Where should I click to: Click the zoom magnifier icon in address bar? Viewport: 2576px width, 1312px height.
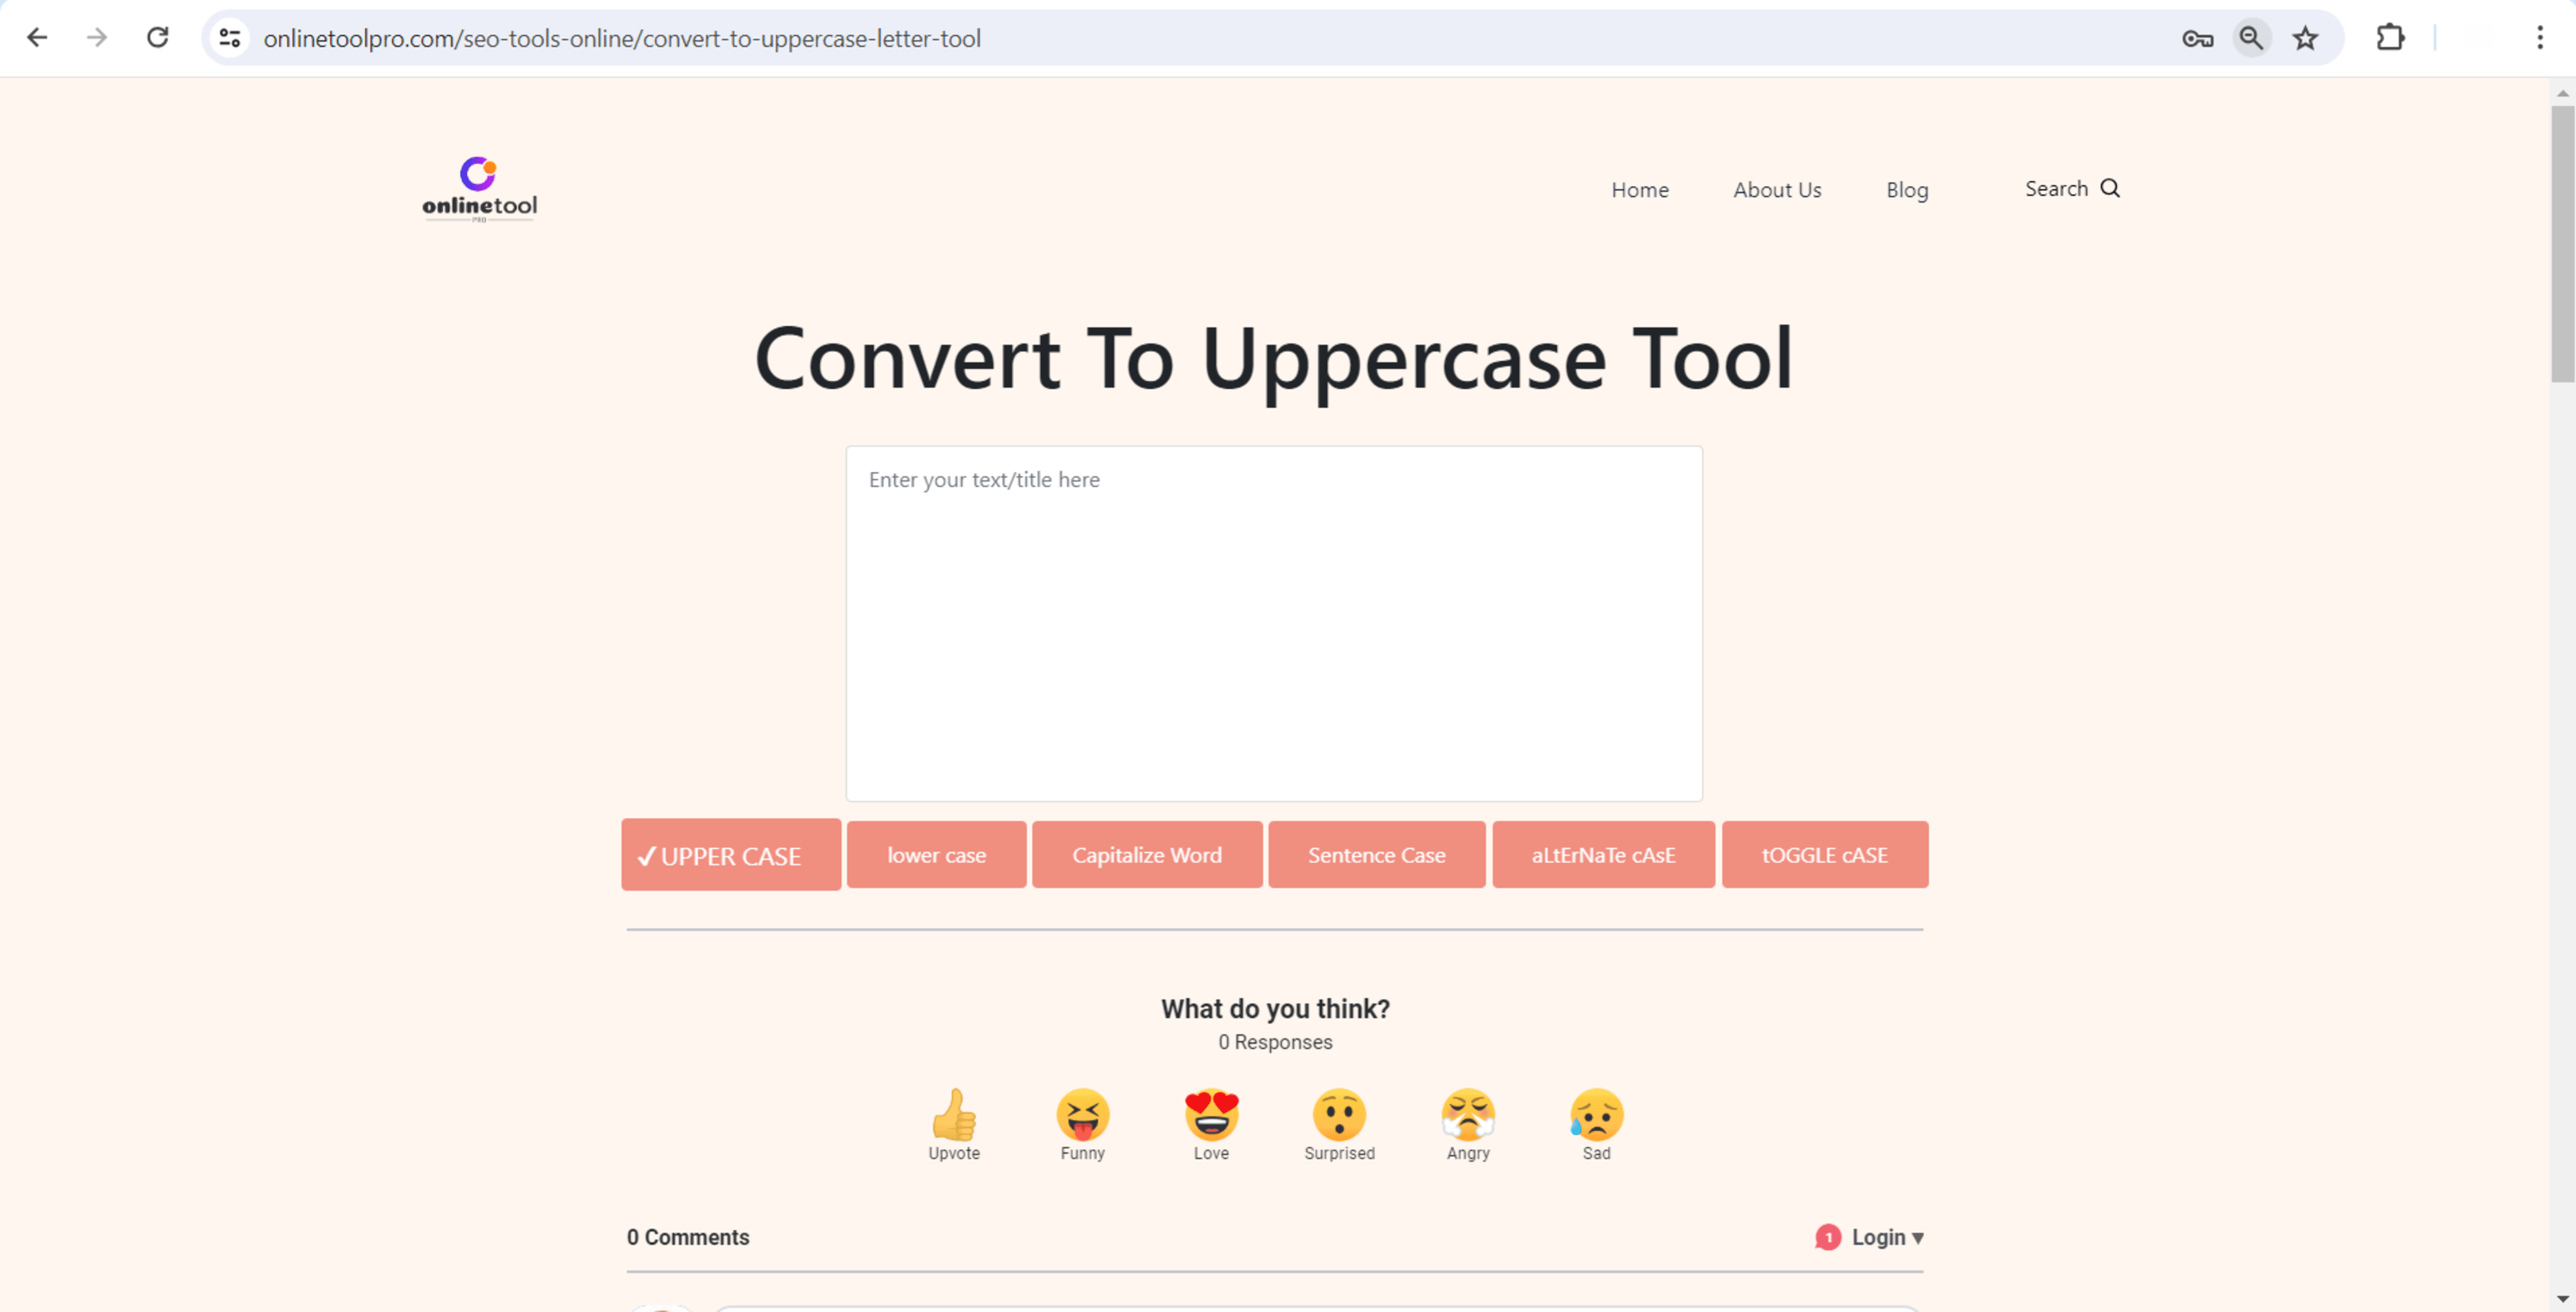coord(2251,38)
